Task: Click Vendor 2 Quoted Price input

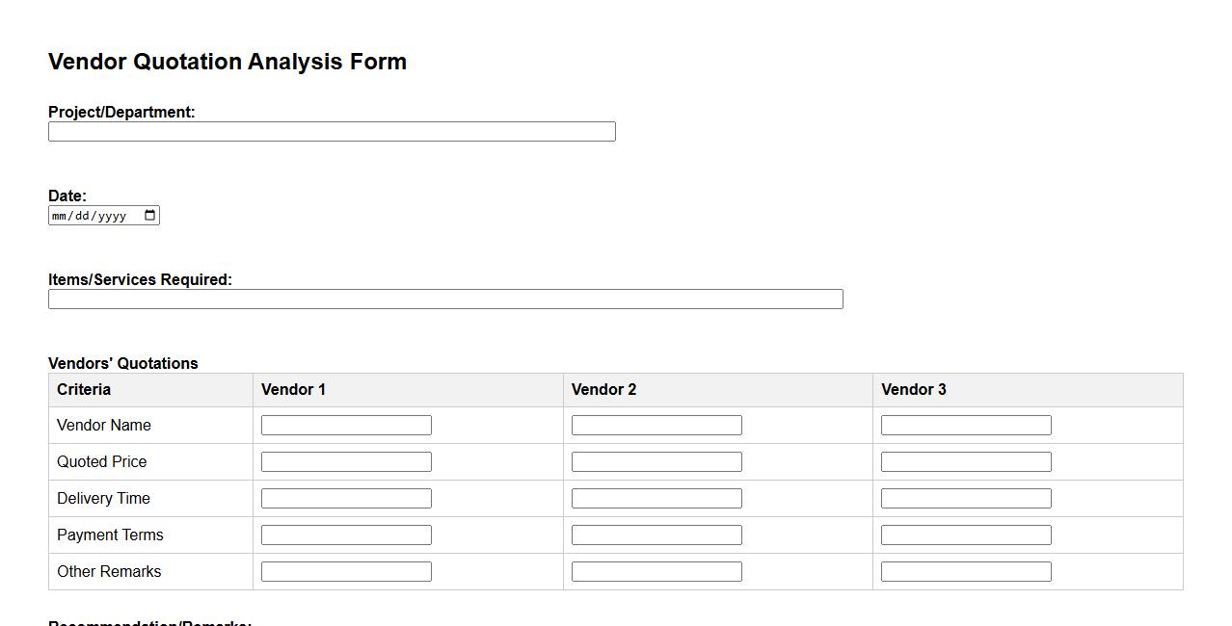Action: tap(656, 462)
